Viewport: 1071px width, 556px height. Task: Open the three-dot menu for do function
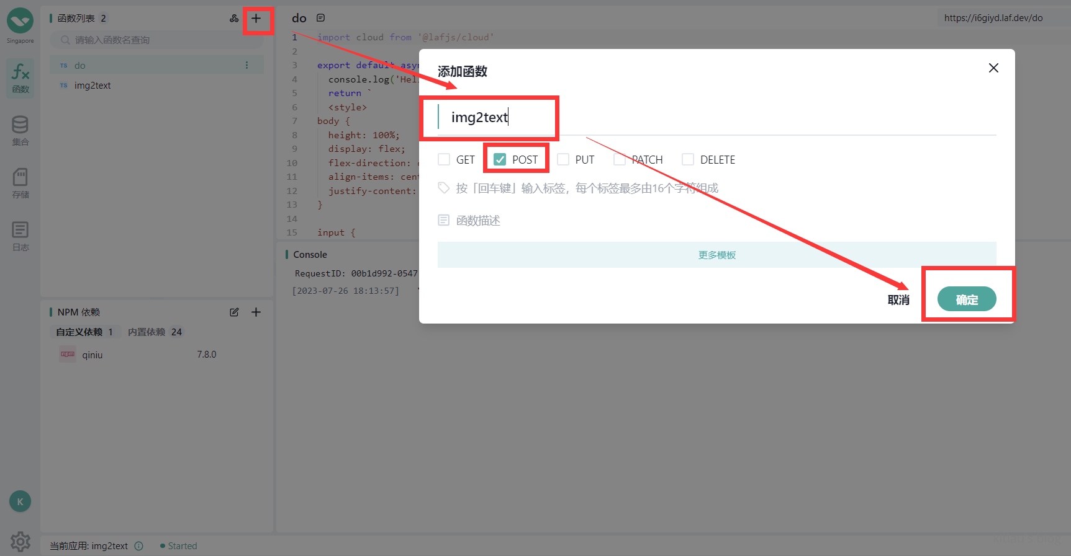coord(246,65)
